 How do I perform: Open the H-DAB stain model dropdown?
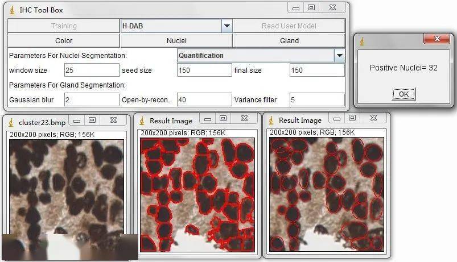coord(227,26)
